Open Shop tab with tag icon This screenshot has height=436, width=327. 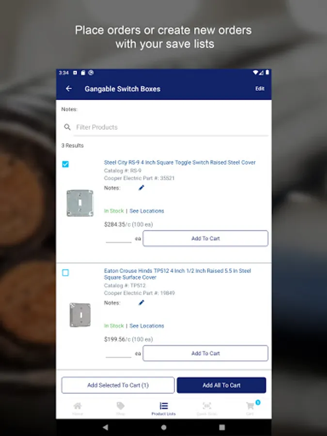pos(121,408)
